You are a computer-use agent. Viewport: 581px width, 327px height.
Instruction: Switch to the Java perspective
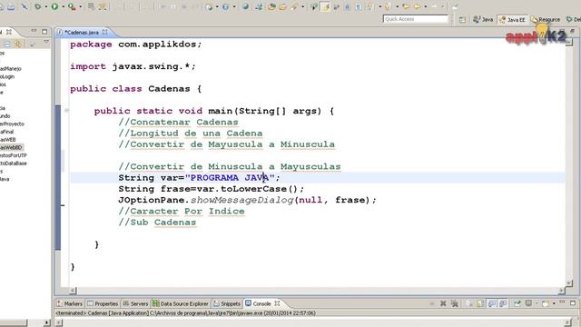click(483, 19)
